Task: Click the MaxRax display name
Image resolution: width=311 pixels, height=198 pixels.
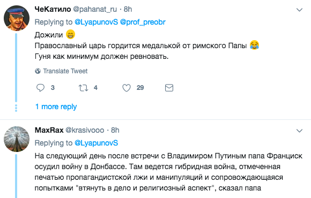Action: (x=49, y=130)
